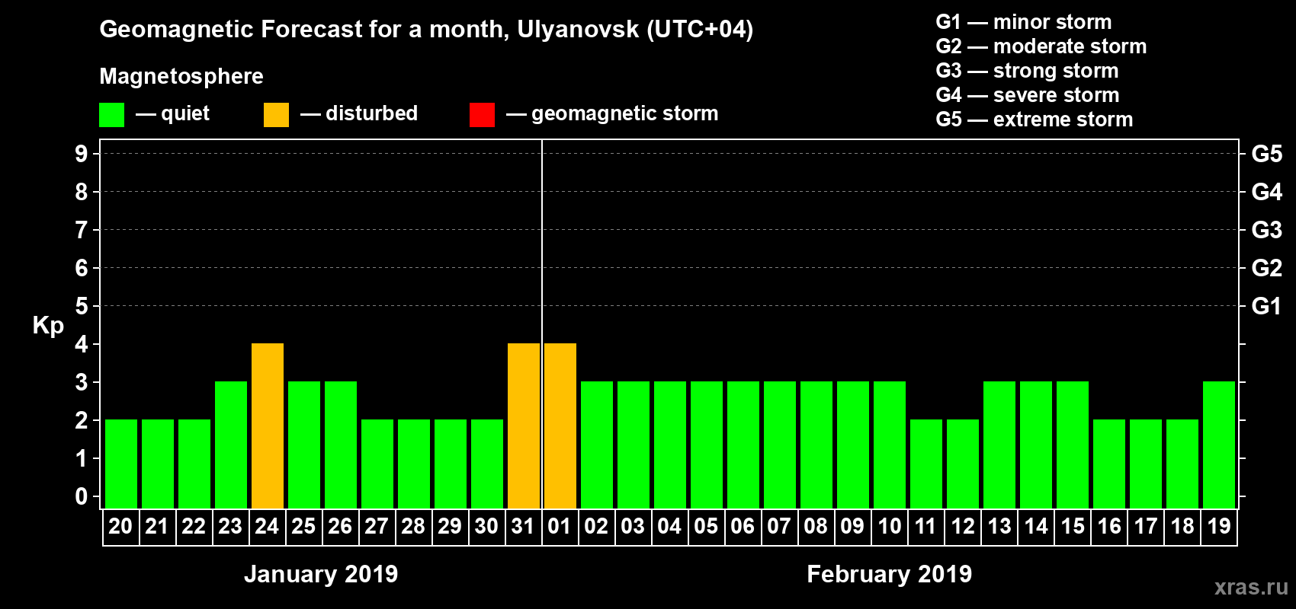Select the green bar for January 23

231,445
